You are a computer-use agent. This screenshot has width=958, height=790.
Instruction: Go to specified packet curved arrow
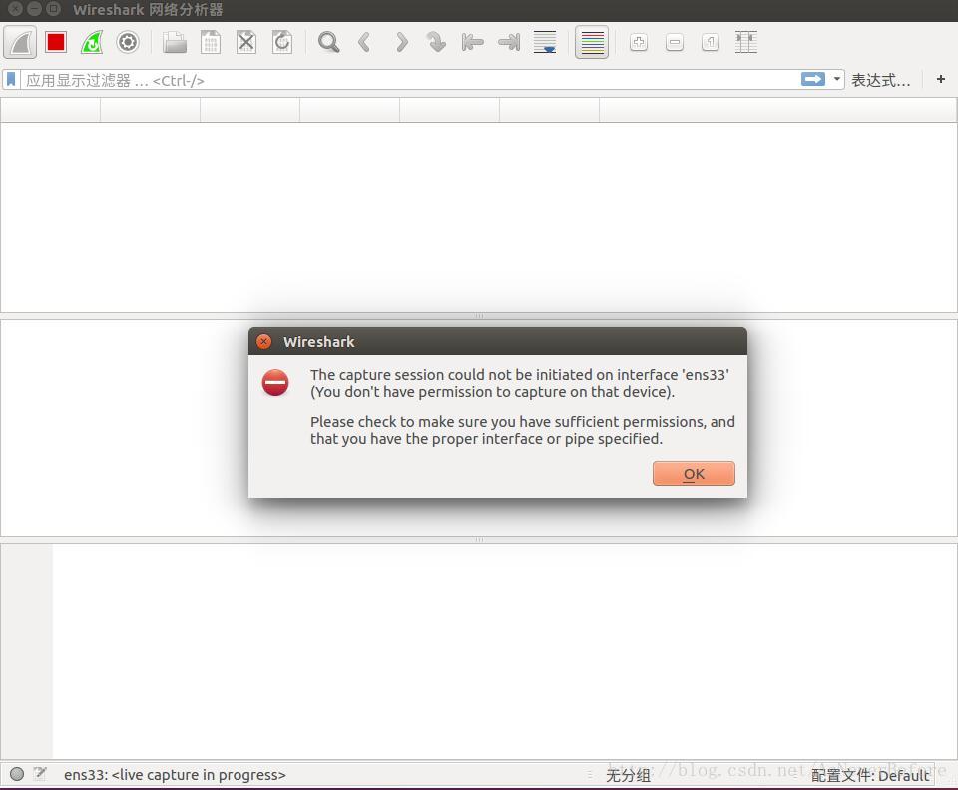[x=436, y=42]
